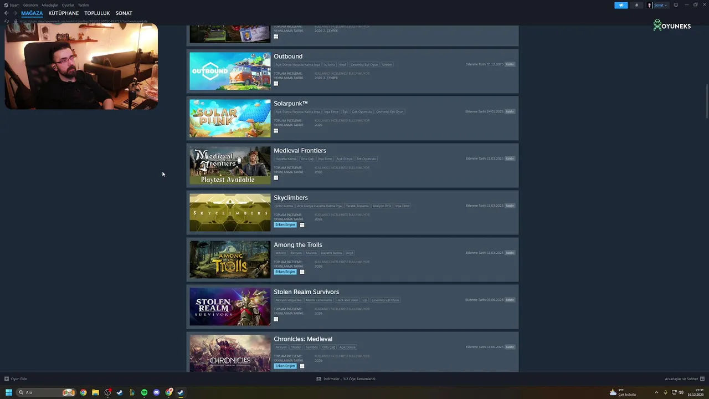Remove Medieval Frontiers with its kaldır button

coord(510,158)
